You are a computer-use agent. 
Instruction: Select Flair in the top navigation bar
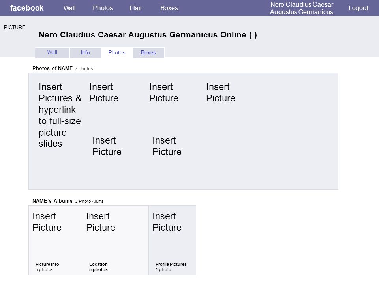tap(136, 8)
